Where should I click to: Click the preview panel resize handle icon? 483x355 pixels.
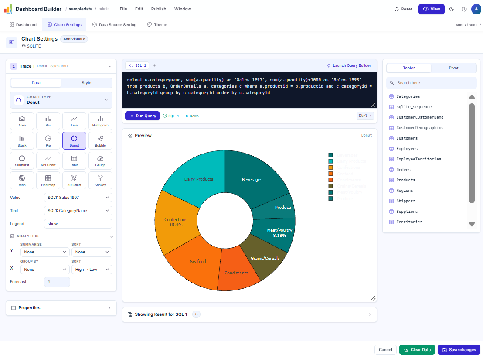373,298
